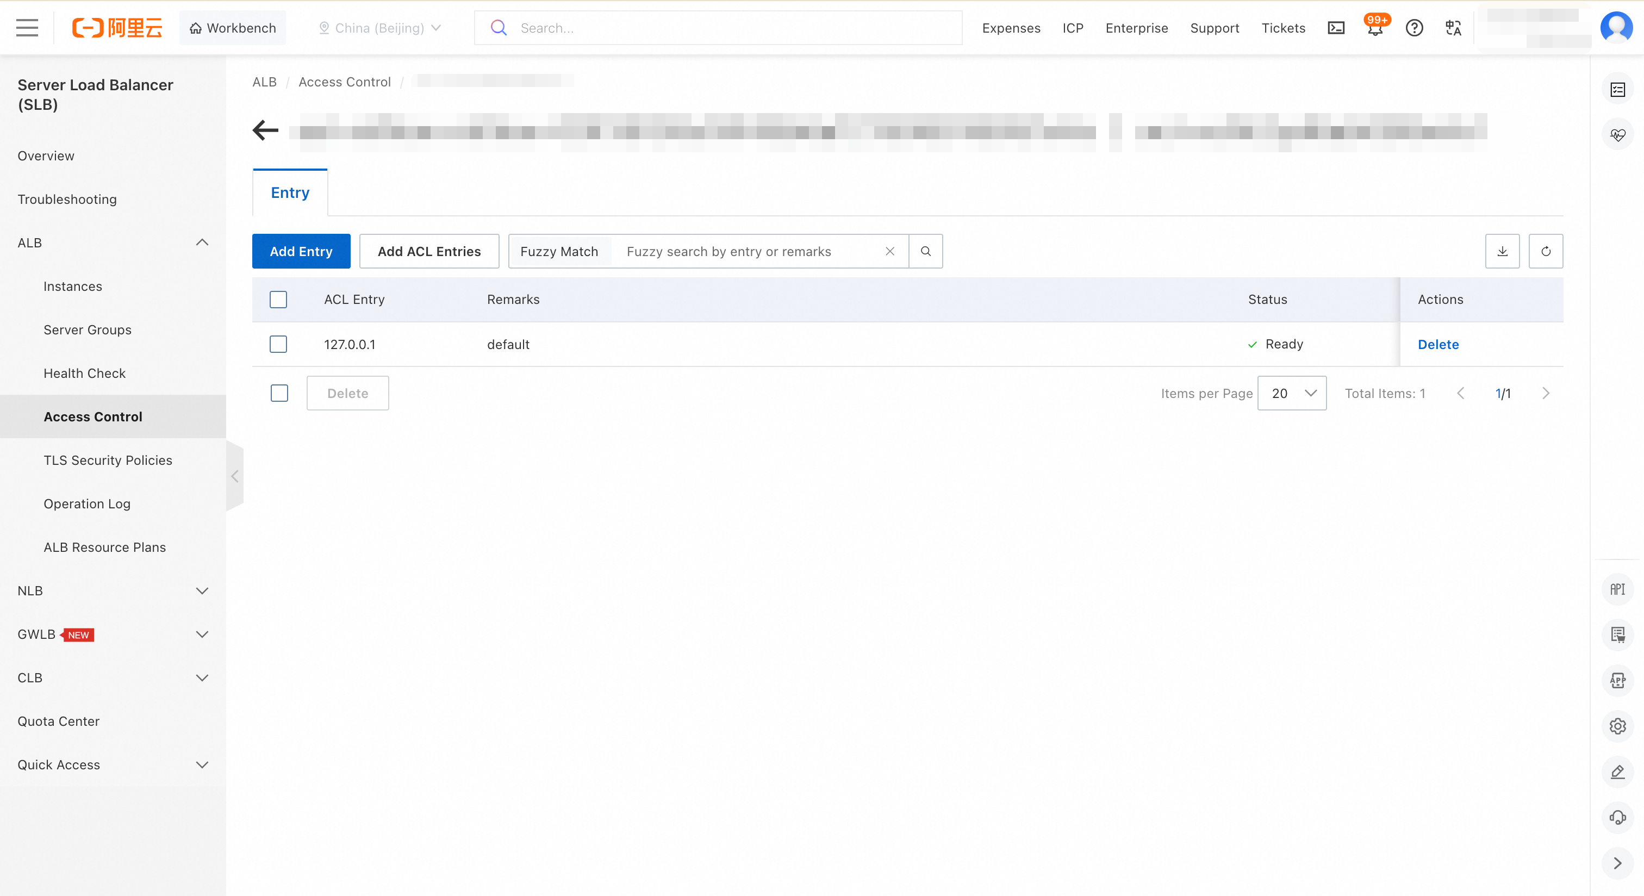This screenshot has height=896, width=1644.
Task: Go to the next page arrow
Action: [1546, 393]
